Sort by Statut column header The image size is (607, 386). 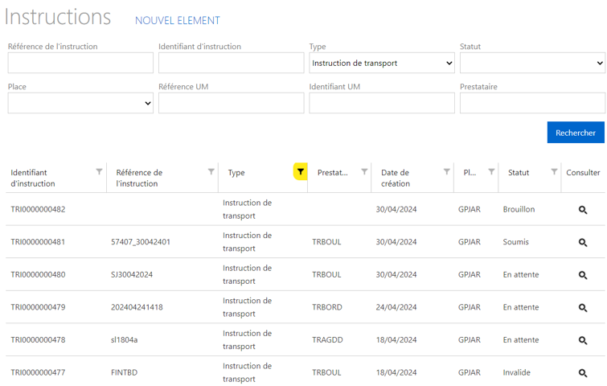(519, 173)
